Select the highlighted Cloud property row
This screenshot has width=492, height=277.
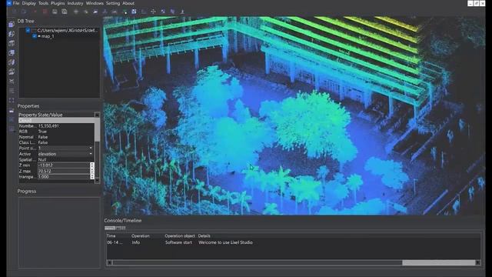pyautogui.click(x=56, y=120)
